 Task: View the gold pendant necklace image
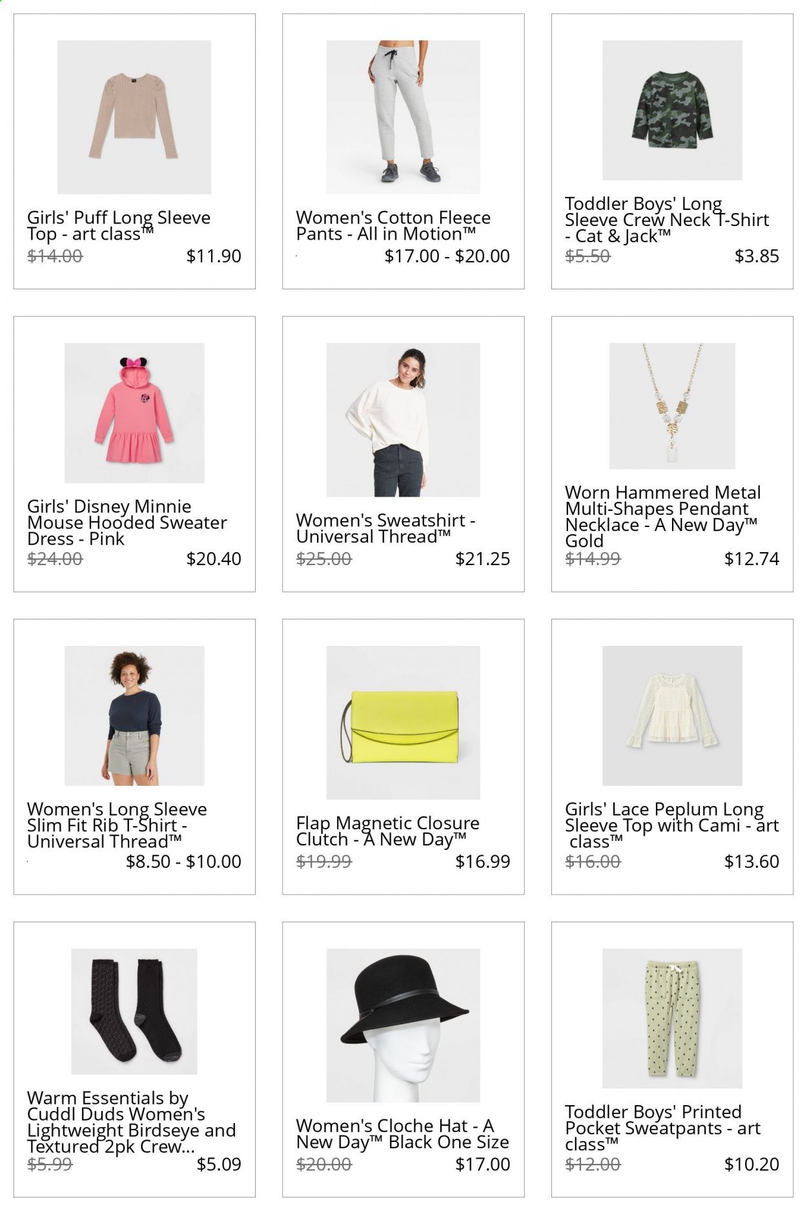(x=672, y=406)
